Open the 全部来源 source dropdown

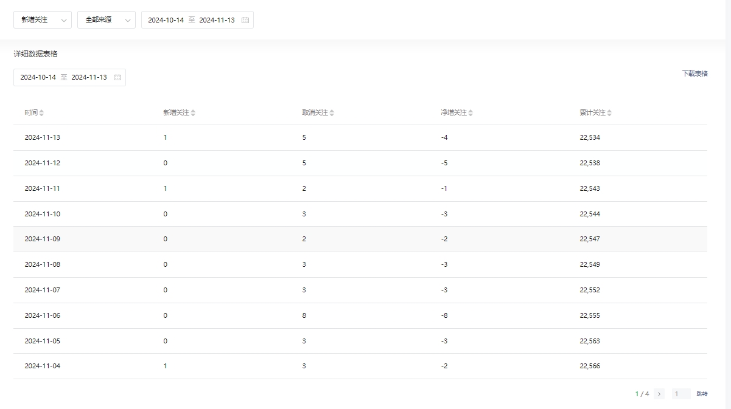[x=107, y=20]
